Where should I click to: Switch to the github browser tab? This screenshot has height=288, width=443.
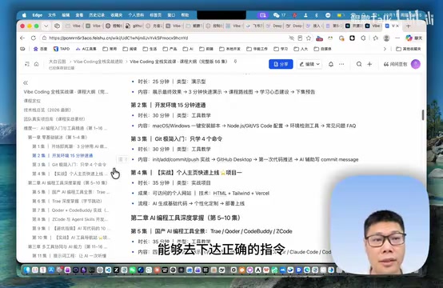pos(134,26)
